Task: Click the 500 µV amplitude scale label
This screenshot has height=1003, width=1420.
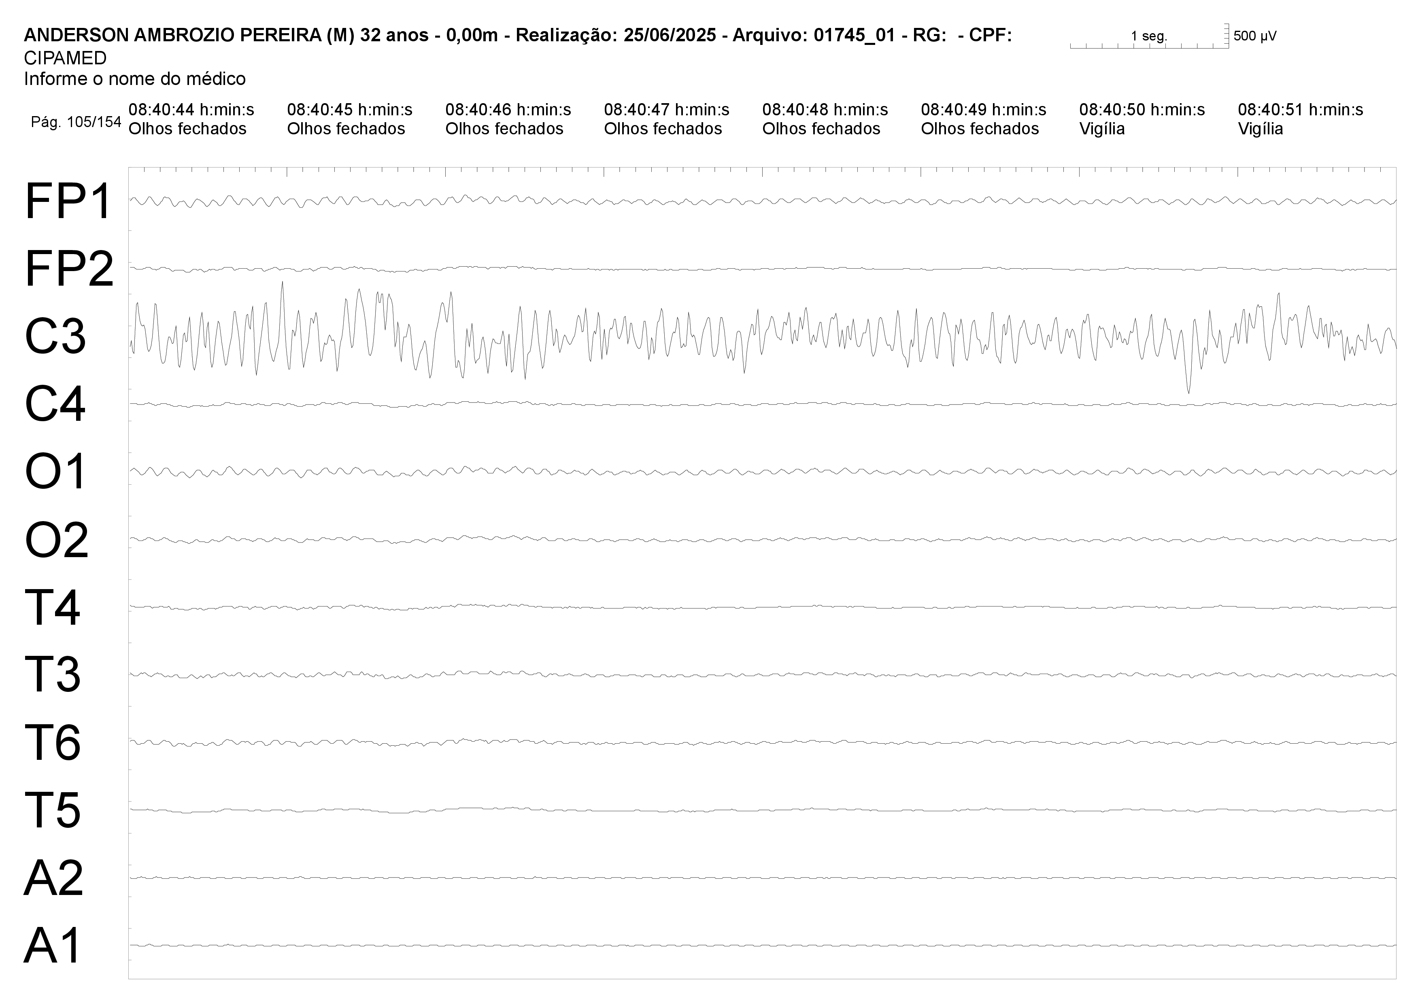Action: (1255, 36)
